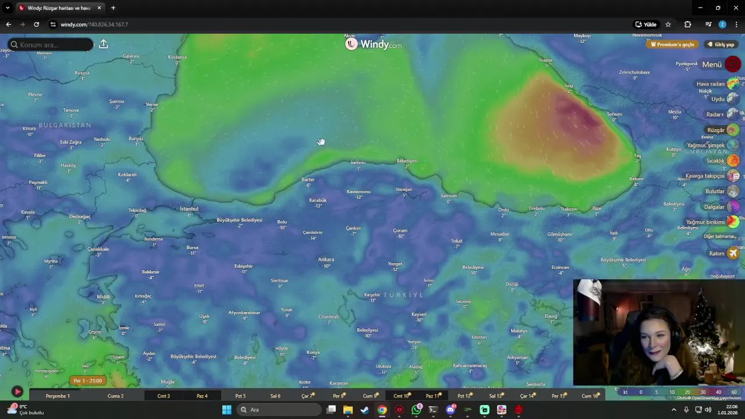745x419 pixels.
Task: Open the Windows Start menu
Action: tap(226, 410)
